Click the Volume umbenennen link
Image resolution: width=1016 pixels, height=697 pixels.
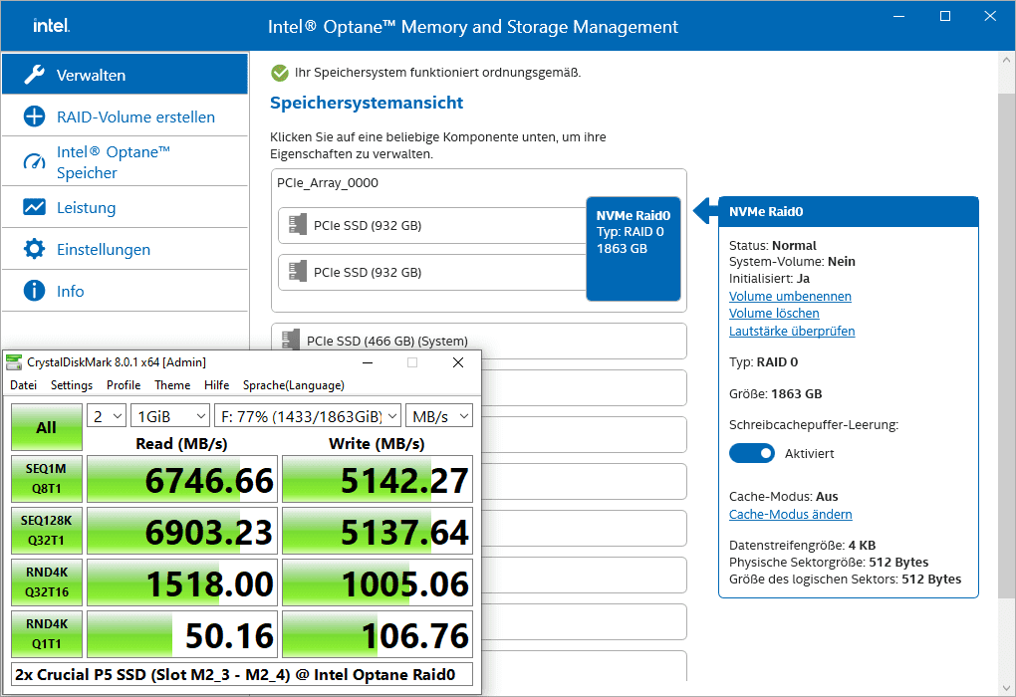pyautogui.click(x=790, y=296)
